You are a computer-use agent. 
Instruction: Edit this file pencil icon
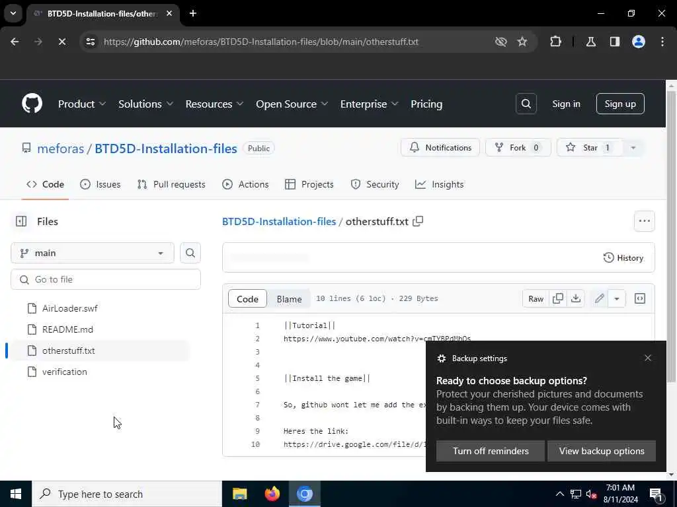[x=599, y=298]
